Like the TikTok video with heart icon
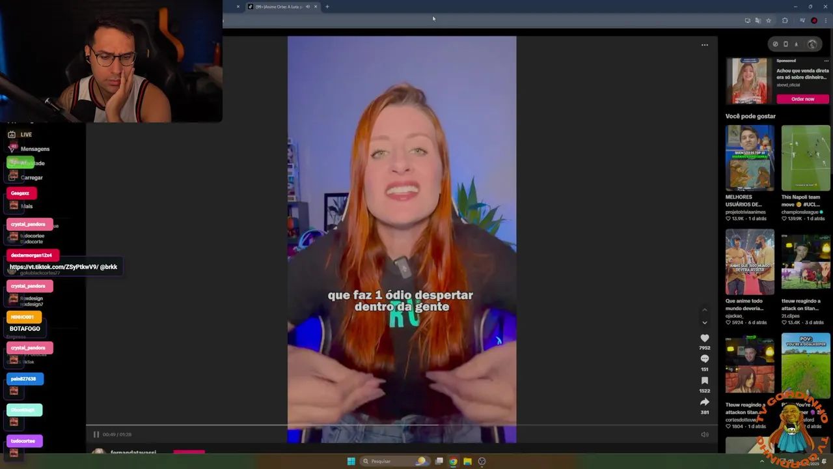 pos(704,338)
